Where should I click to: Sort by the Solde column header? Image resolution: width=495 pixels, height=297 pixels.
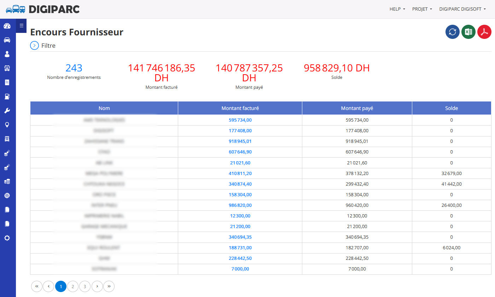click(x=452, y=108)
